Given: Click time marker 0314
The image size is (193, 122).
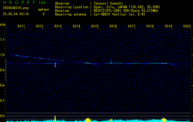Looking at the screenshot, I should [x=76, y=26].
